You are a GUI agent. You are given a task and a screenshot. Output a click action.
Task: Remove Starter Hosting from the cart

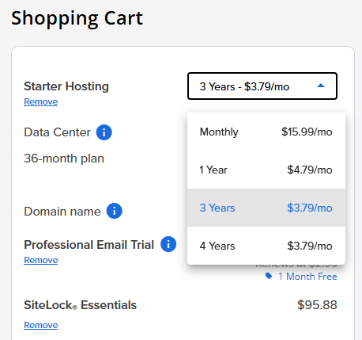point(41,101)
